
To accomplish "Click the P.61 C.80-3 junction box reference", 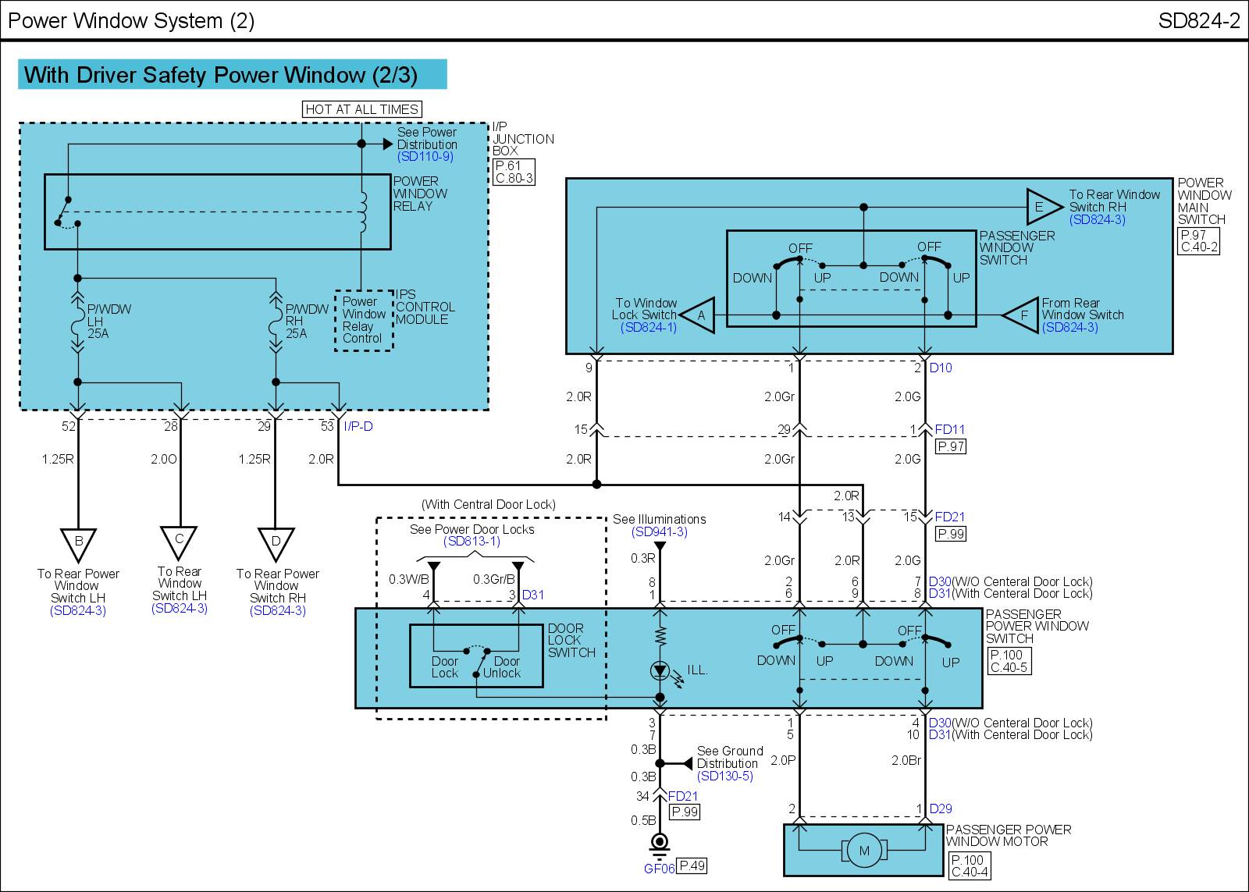I will [x=514, y=172].
